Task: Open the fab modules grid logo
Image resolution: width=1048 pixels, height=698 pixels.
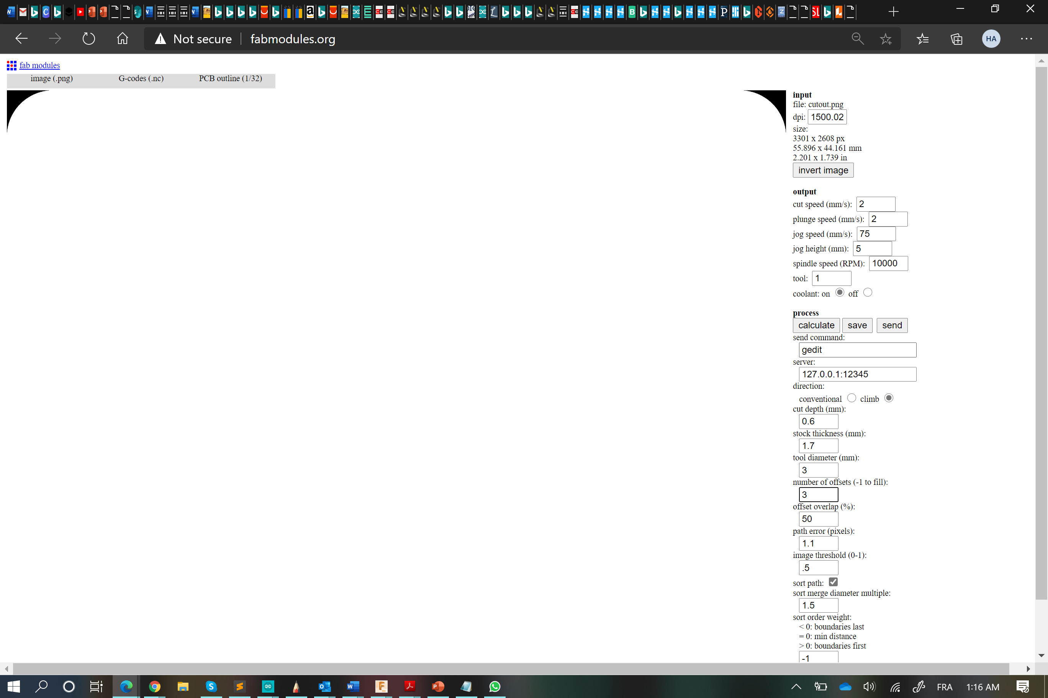Action: (11, 65)
